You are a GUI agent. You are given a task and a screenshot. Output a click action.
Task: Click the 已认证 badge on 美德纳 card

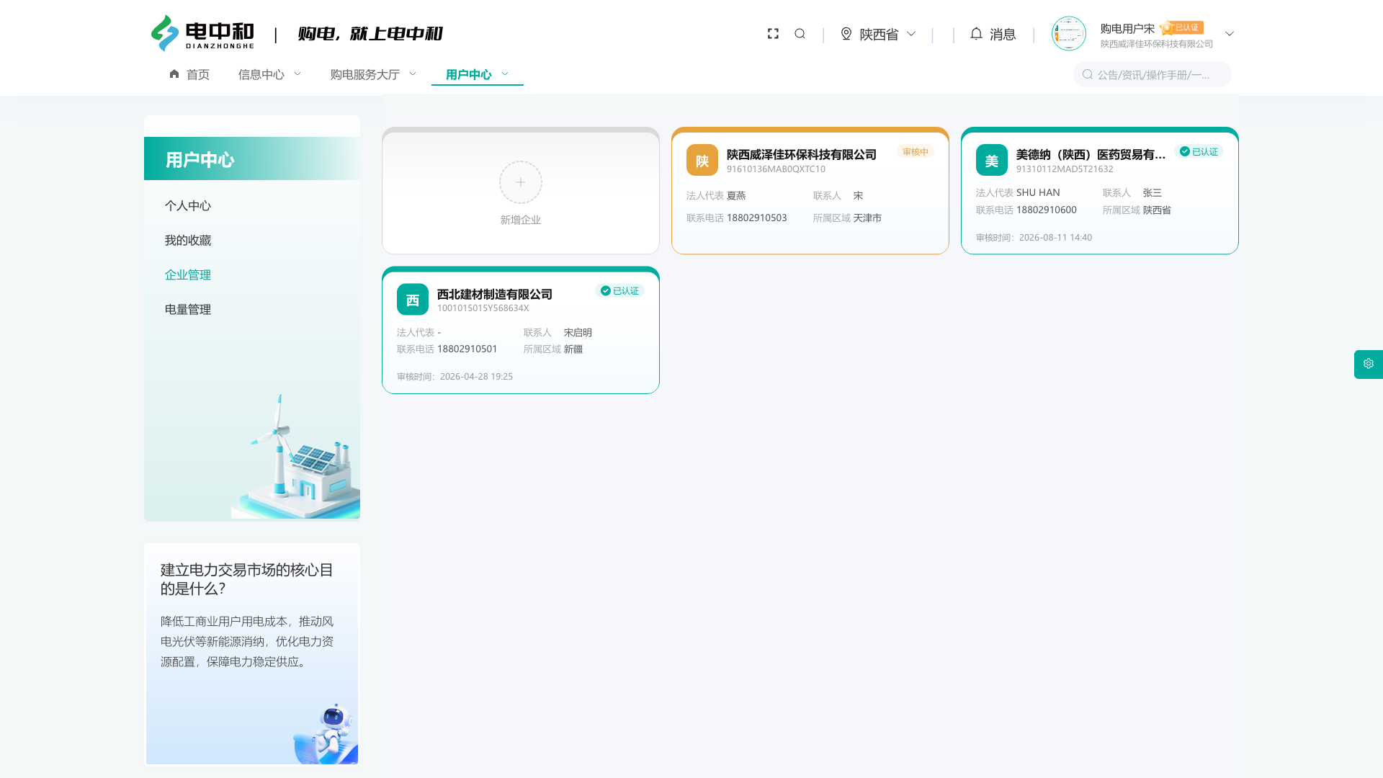pos(1199,151)
